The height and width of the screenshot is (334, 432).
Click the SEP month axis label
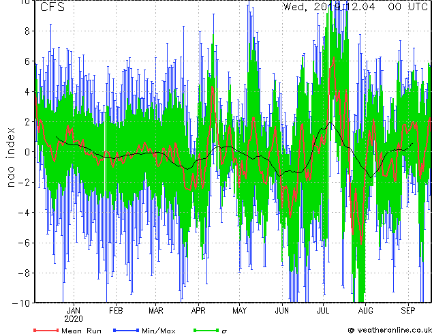point(407,311)
